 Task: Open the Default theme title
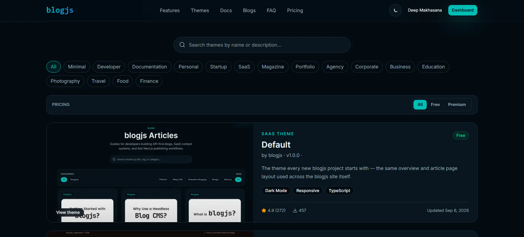(276, 145)
